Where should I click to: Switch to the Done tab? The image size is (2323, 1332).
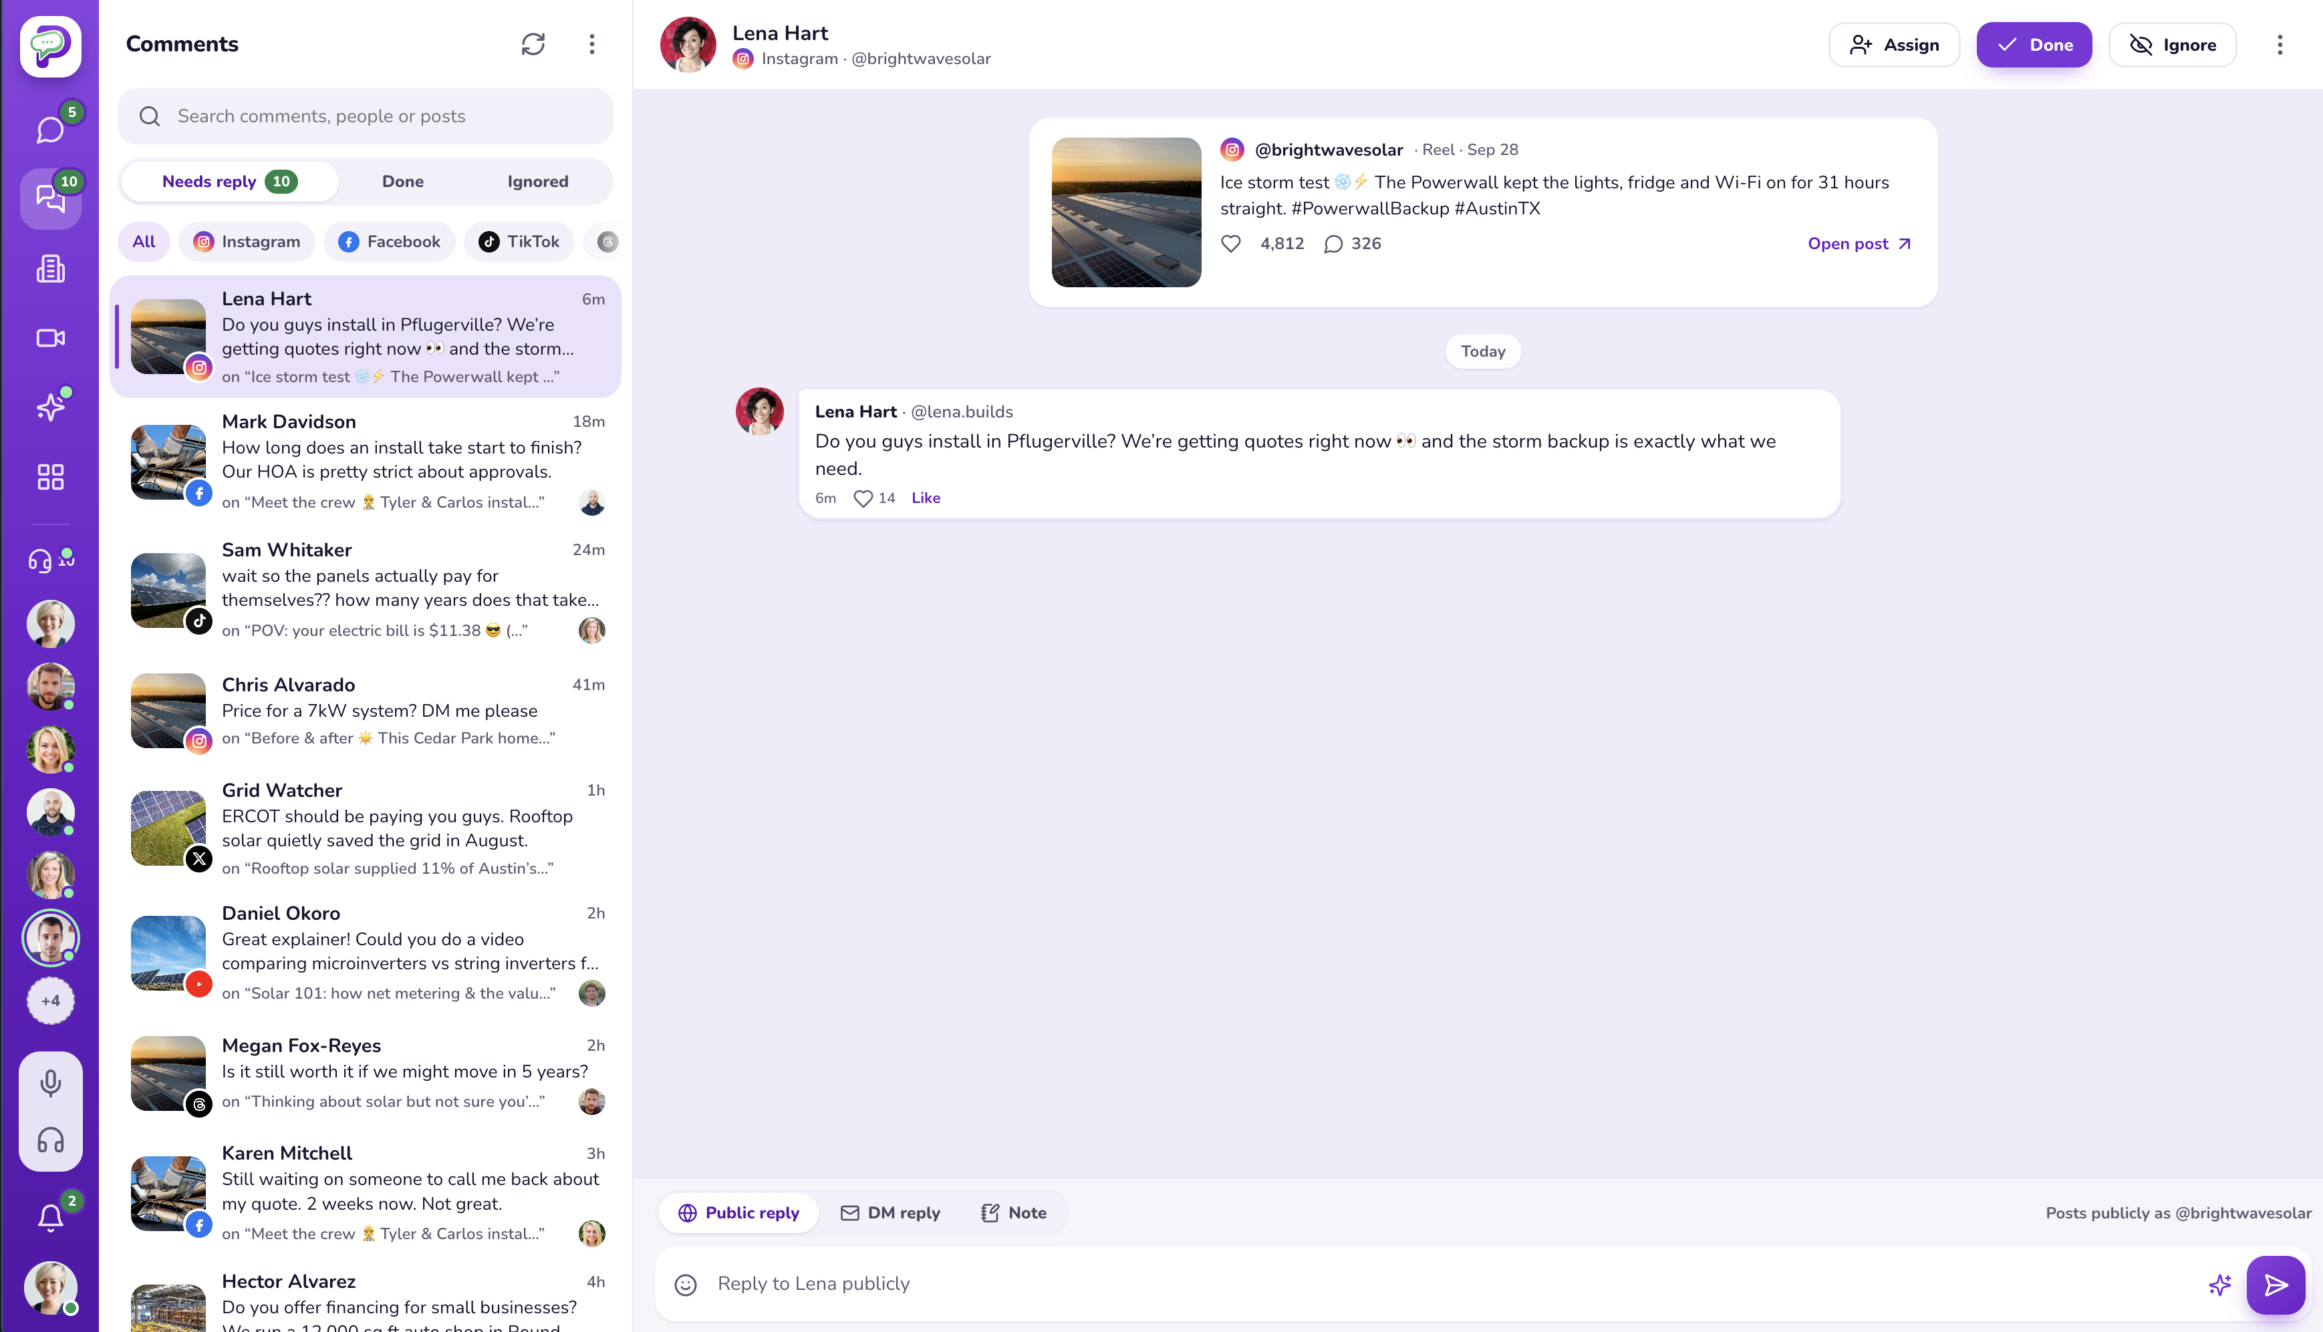tap(402, 181)
